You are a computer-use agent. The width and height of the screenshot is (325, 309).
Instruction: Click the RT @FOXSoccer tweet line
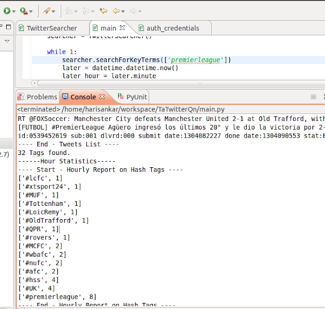pyautogui.click(x=171, y=119)
